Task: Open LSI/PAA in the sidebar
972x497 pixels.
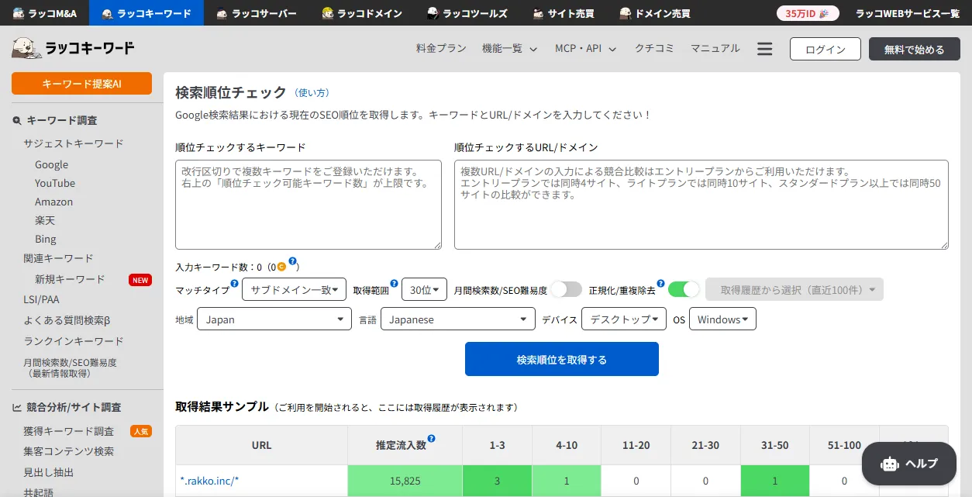Action: 41,299
